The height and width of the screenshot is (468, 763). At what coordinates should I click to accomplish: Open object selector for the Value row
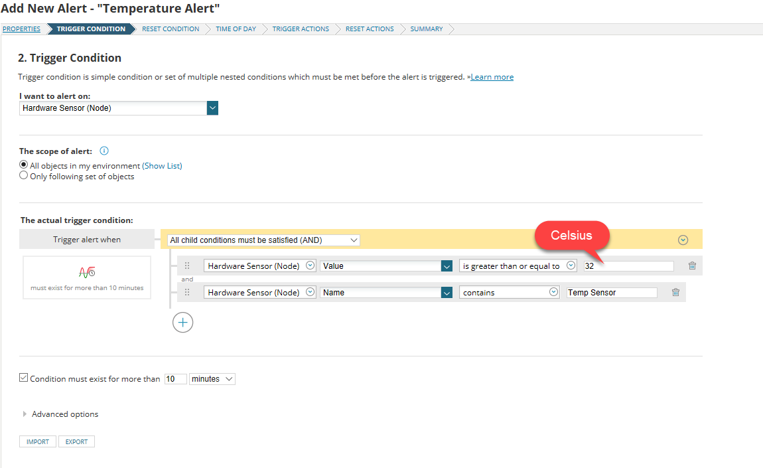tap(260, 266)
